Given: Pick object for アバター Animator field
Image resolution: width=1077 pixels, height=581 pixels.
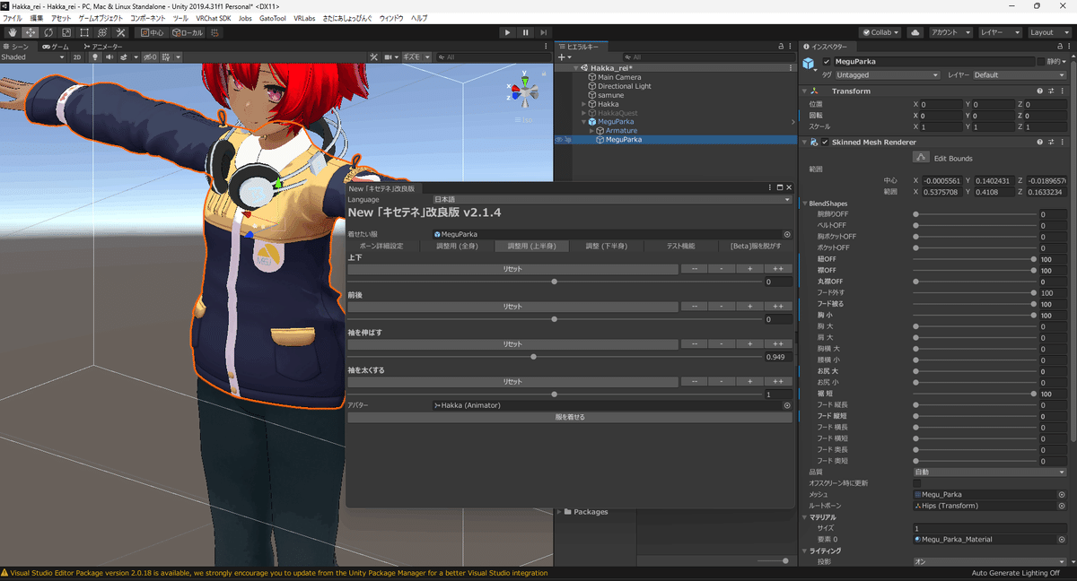Looking at the screenshot, I should [787, 405].
